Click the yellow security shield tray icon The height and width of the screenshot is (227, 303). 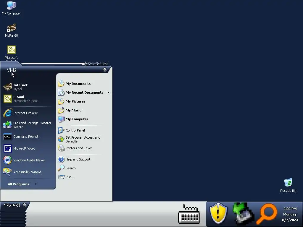pyautogui.click(x=218, y=213)
